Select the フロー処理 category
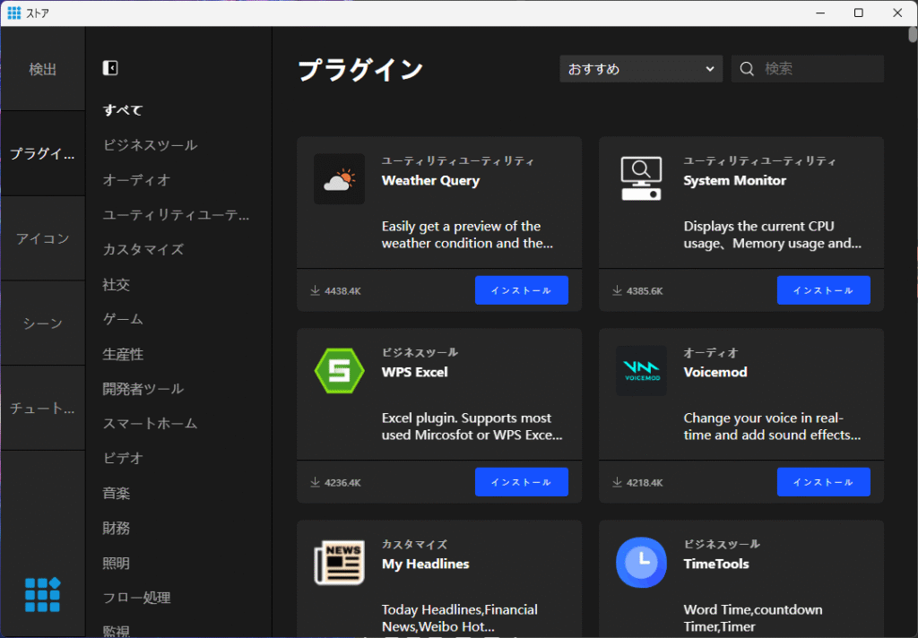Viewport: 918px width, 638px height. click(136, 598)
